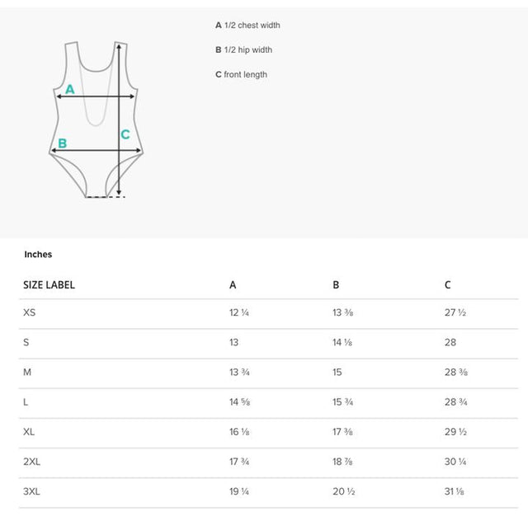The width and height of the screenshot is (528, 521).
Task: Select the M size row label
Action: click(27, 373)
